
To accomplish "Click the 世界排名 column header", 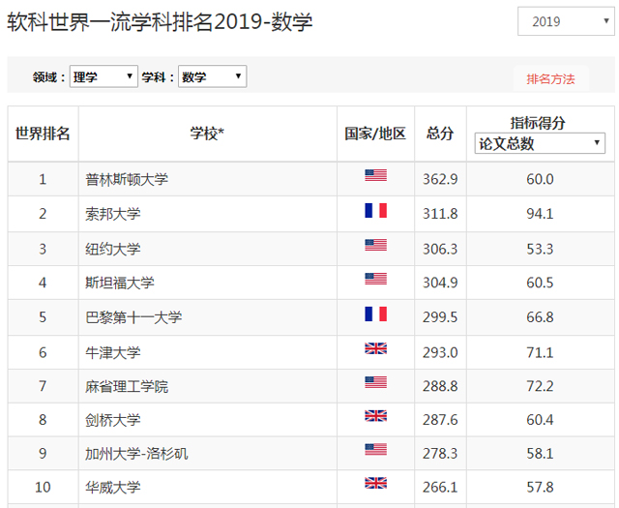I will click(x=43, y=134).
